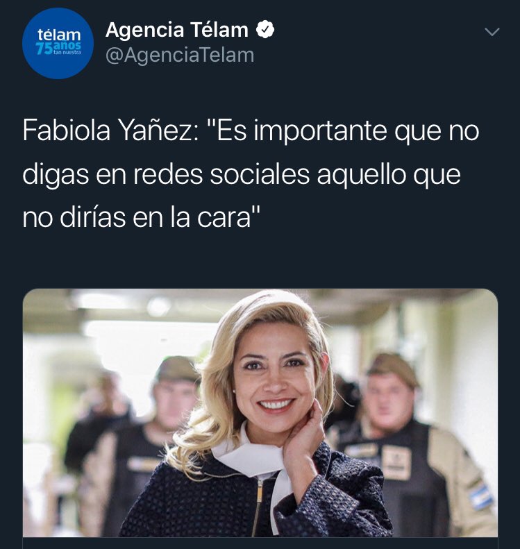Click the badge on the right guard's vest
Image resolution: width=520 pixels, height=549 pixels.
(396, 463)
